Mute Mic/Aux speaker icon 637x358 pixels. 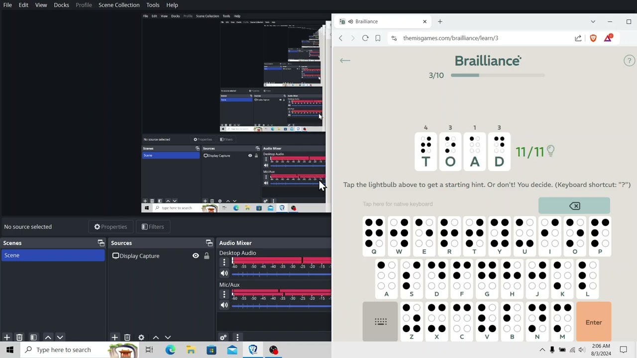(224, 305)
